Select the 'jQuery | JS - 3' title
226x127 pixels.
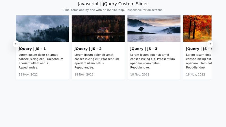(144, 49)
